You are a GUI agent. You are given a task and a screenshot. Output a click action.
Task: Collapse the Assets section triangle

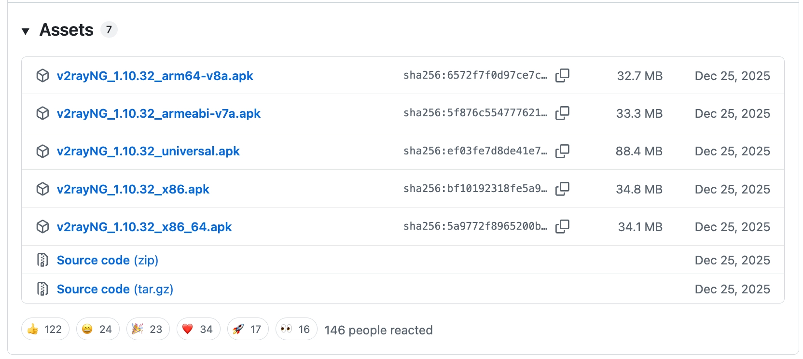[x=26, y=31]
